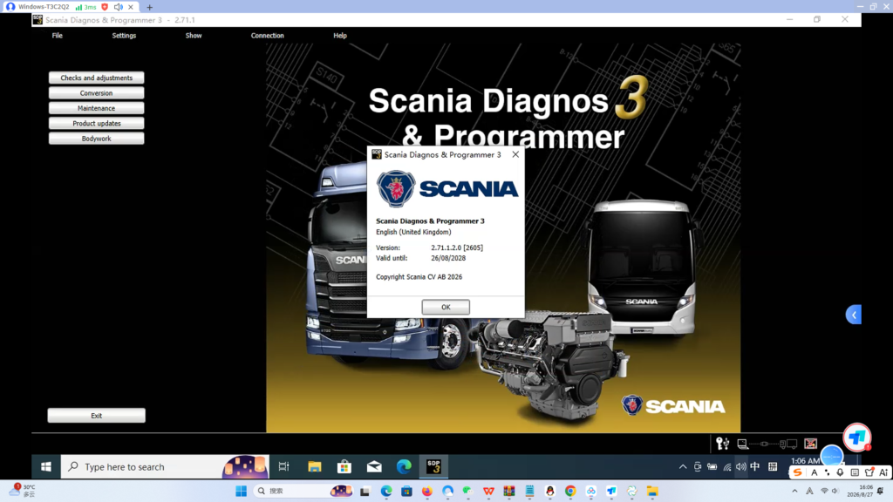The height and width of the screenshot is (502, 893).
Task: Click the Sogou microphone icon
Action: pyautogui.click(x=840, y=472)
